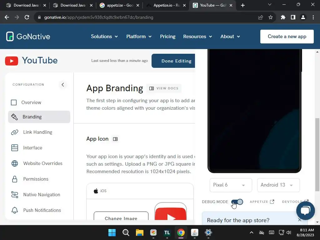Image resolution: width=320 pixels, height=240 pixels.
Task: Open View Docs for App Branding
Action: click(164, 88)
